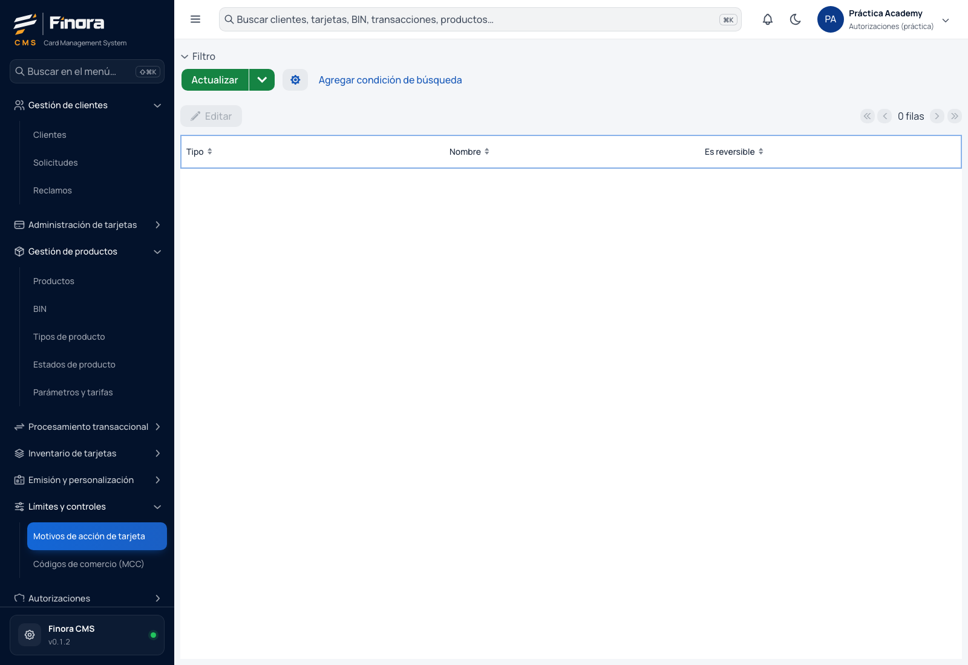The width and height of the screenshot is (968, 665).
Task: Click the Gestión de productos box icon
Action: click(x=19, y=251)
